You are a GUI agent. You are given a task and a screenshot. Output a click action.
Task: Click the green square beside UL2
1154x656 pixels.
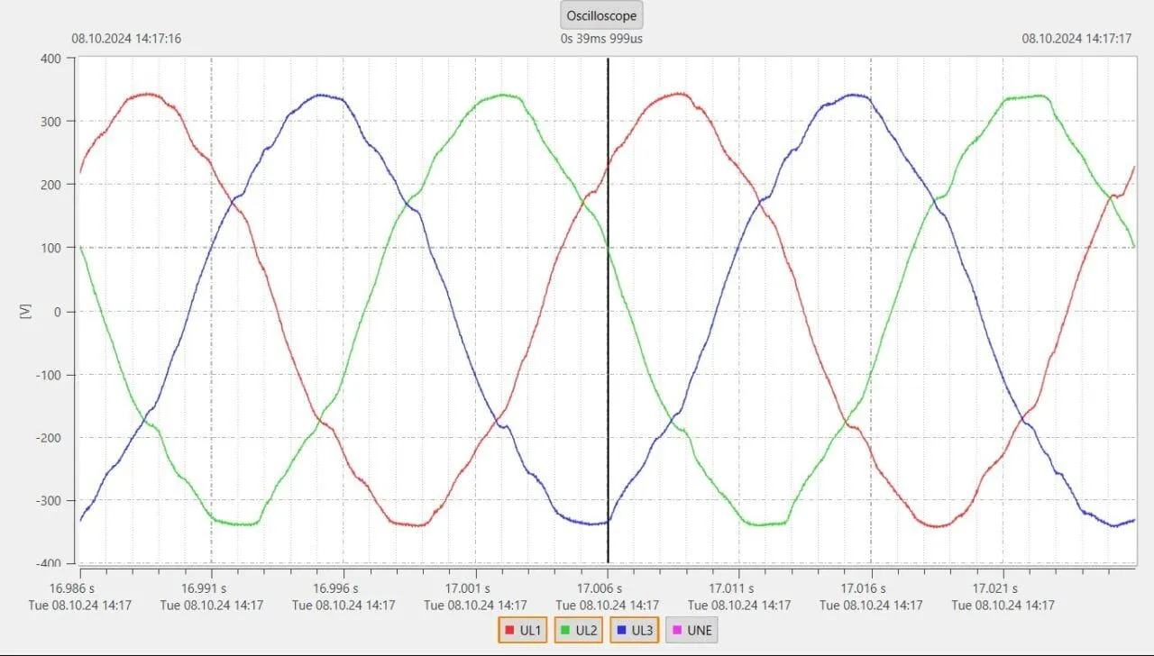565,631
